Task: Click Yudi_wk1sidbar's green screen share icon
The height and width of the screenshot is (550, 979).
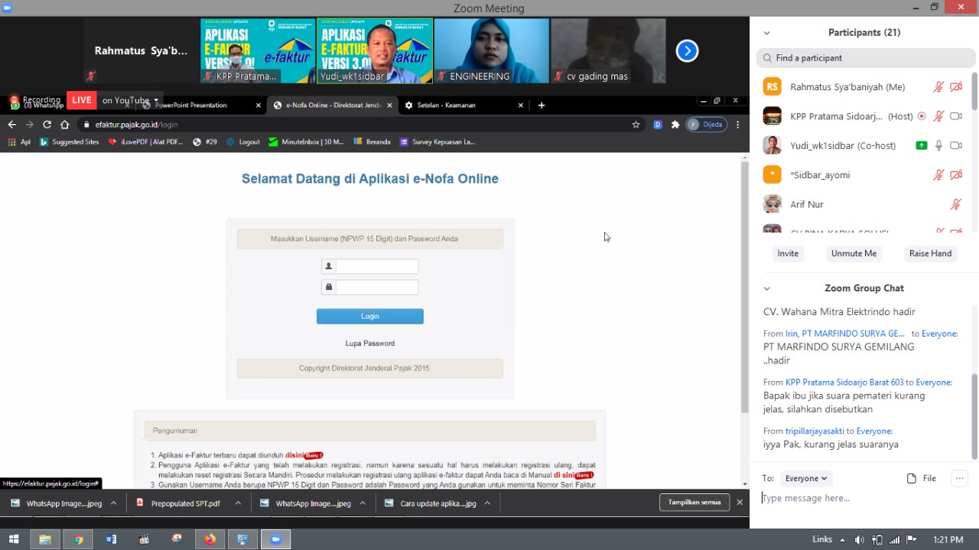Action: [921, 145]
